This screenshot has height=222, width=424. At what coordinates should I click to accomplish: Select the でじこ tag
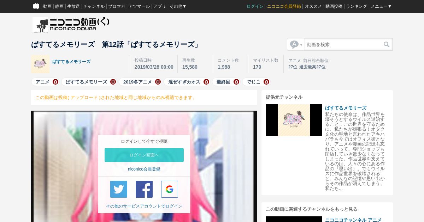(253, 82)
